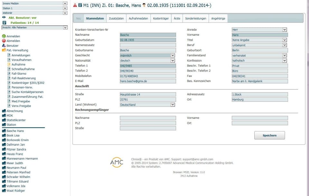Click the document icon next to Schnellaufnahme

pyautogui.click(x=9, y=69)
